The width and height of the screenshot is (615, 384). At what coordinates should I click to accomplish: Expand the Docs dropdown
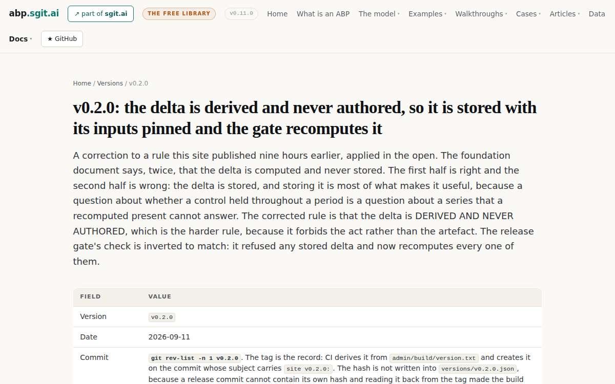point(20,39)
